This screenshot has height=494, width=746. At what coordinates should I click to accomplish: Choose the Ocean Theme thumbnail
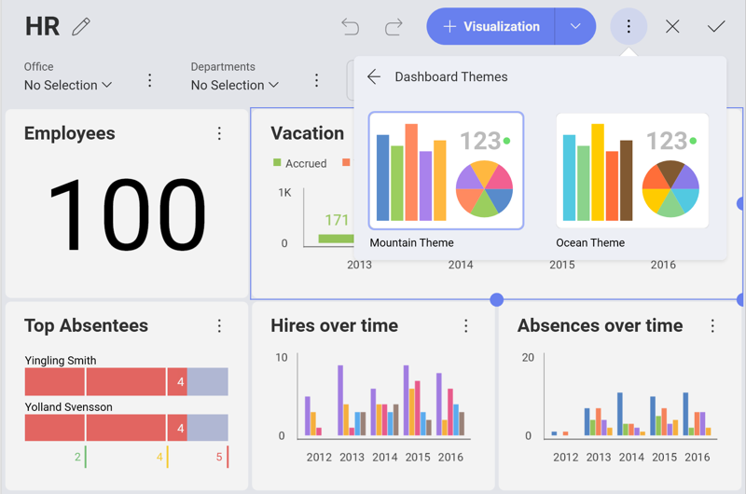click(x=632, y=171)
